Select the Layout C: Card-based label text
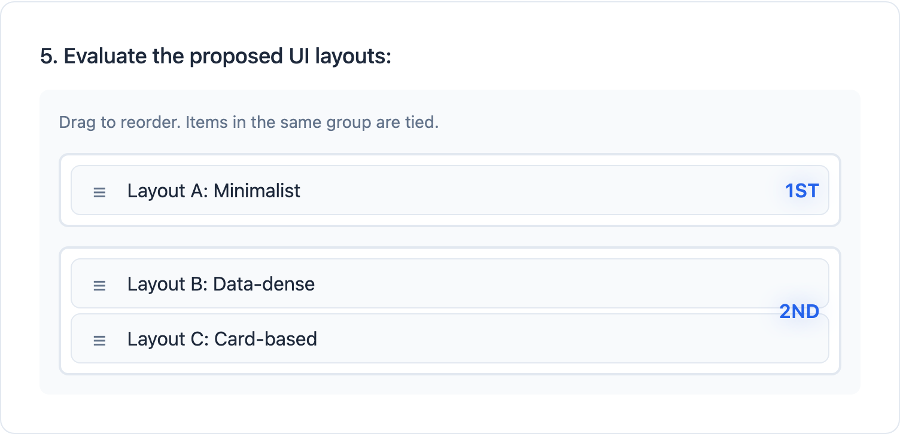This screenshot has width=900, height=434. tap(222, 339)
